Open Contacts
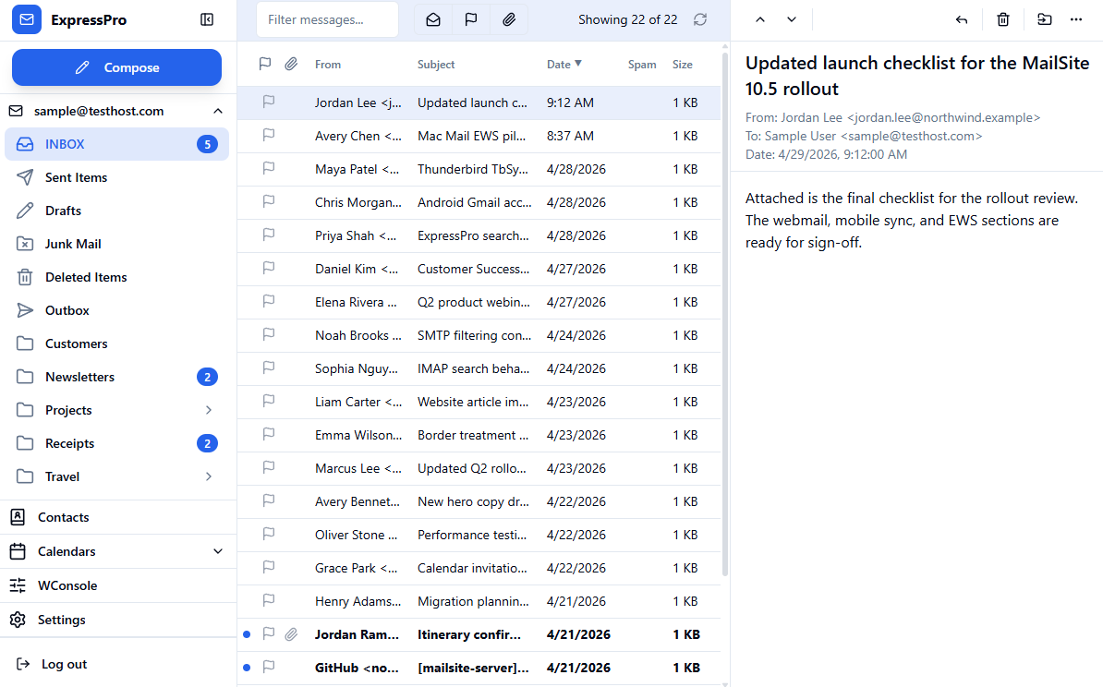 click(x=118, y=517)
